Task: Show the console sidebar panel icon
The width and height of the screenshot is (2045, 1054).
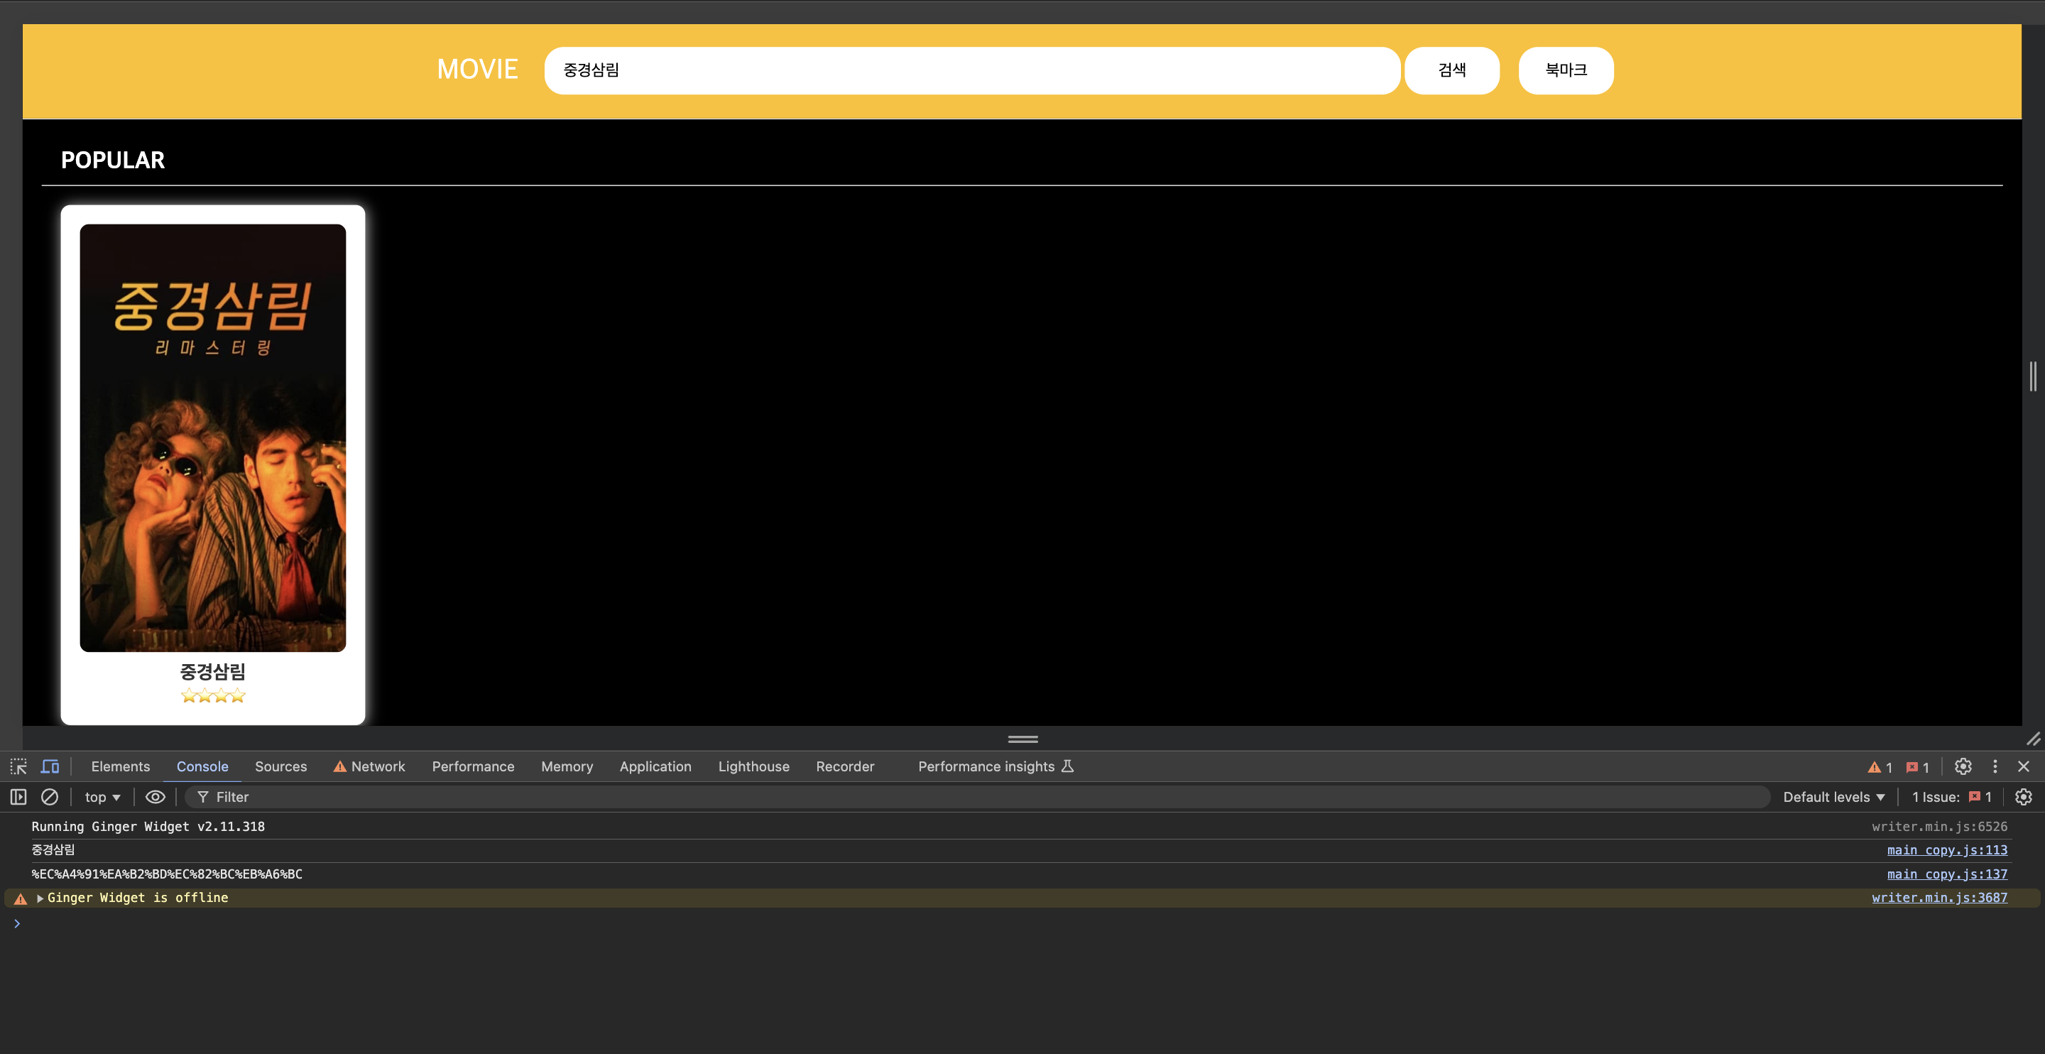Action: point(18,797)
